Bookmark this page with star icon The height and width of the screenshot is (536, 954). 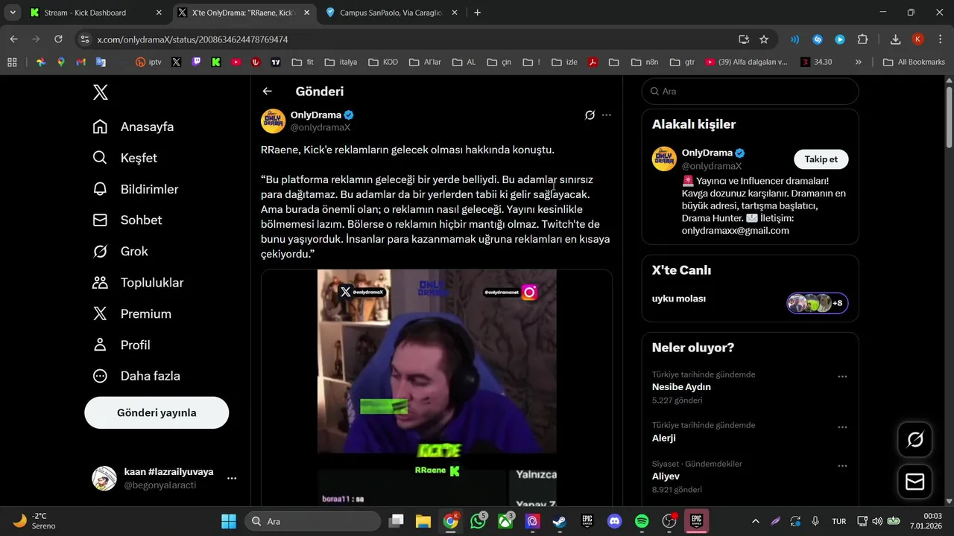tap(764, 39)
